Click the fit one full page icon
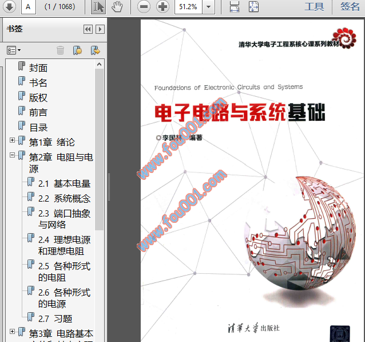Screen dimensions: 365x342 (253, 7)
